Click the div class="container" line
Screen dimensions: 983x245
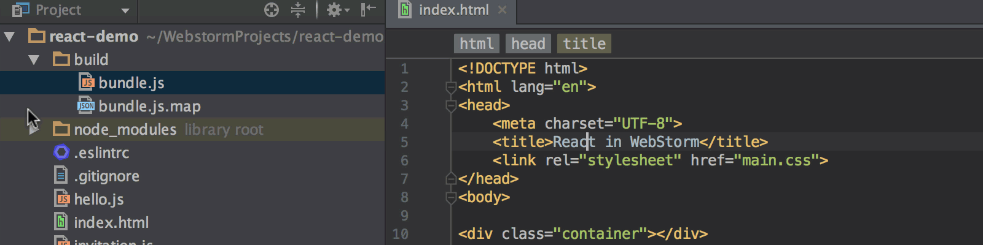(583, 234)
